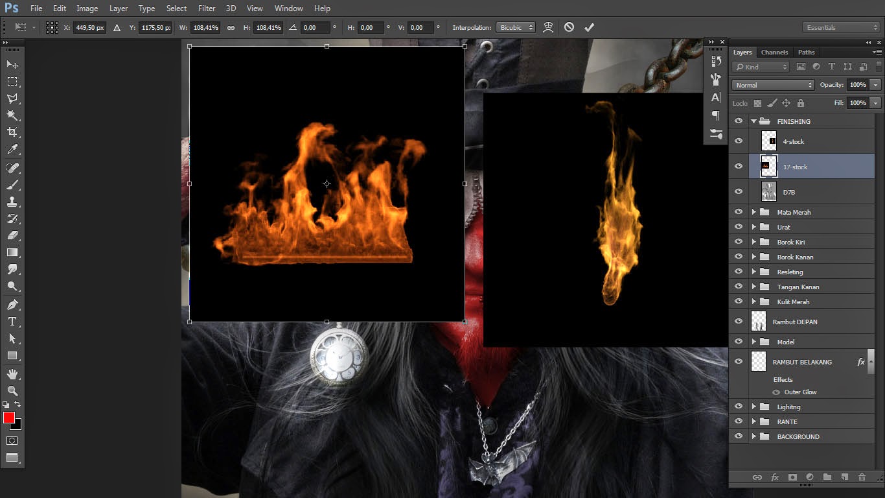The width and height of the screenshot is (885, 498).
Task: Click the delete layer trash icon
Action: tap(862, 477)
